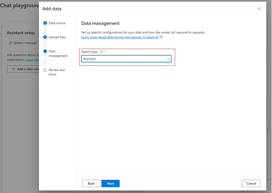Click the external link icon beside Azure AI
Screen dimensions: 272x193
pyautogui.click(x=161, y=37)
